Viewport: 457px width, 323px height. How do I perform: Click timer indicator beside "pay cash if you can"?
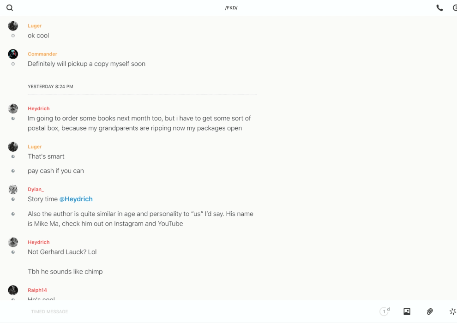coord(13,171)
